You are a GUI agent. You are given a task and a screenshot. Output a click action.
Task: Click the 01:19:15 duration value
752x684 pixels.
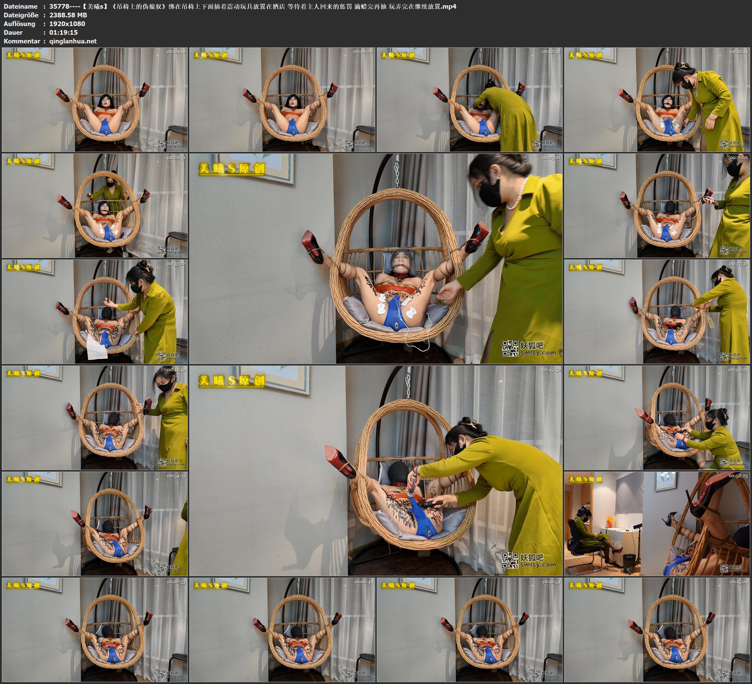click(64, 33)
